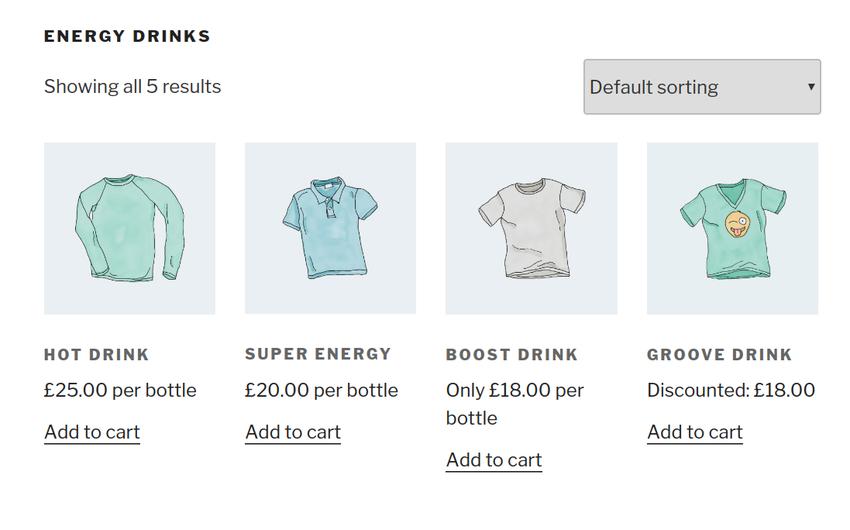Add Groove Drink to cart
Screen dimensions: 850x530
(x=694, y=432)
